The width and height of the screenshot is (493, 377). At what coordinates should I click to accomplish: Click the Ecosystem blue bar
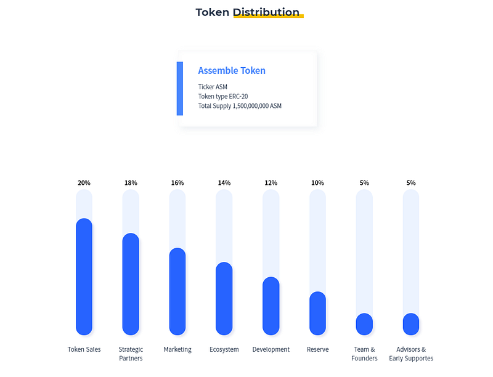pos(224,299)
